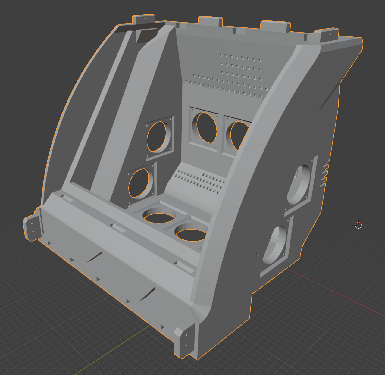Click the left fan hole in the floor
This screenshot has height=375, width=385.
tap(159, 217)
